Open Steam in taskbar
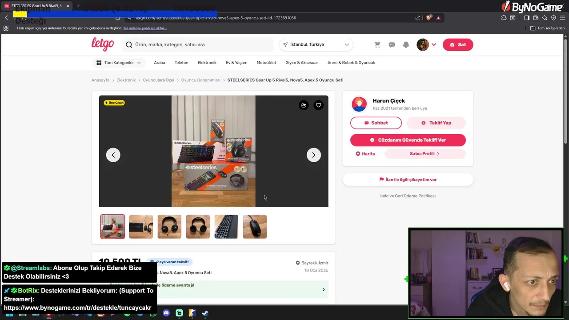The width and height of the screenshot is (569, 320). [x=205, y=313]
